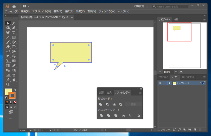
Task: Select the Hand tool
Action: point(14,80)
